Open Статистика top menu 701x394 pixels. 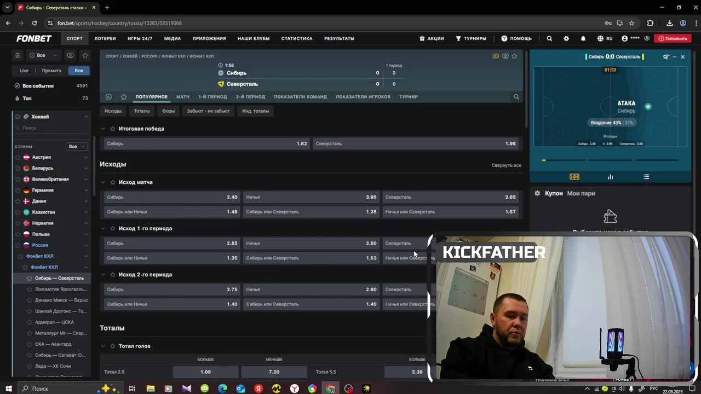pyautogui.click(x=297, y=38)
